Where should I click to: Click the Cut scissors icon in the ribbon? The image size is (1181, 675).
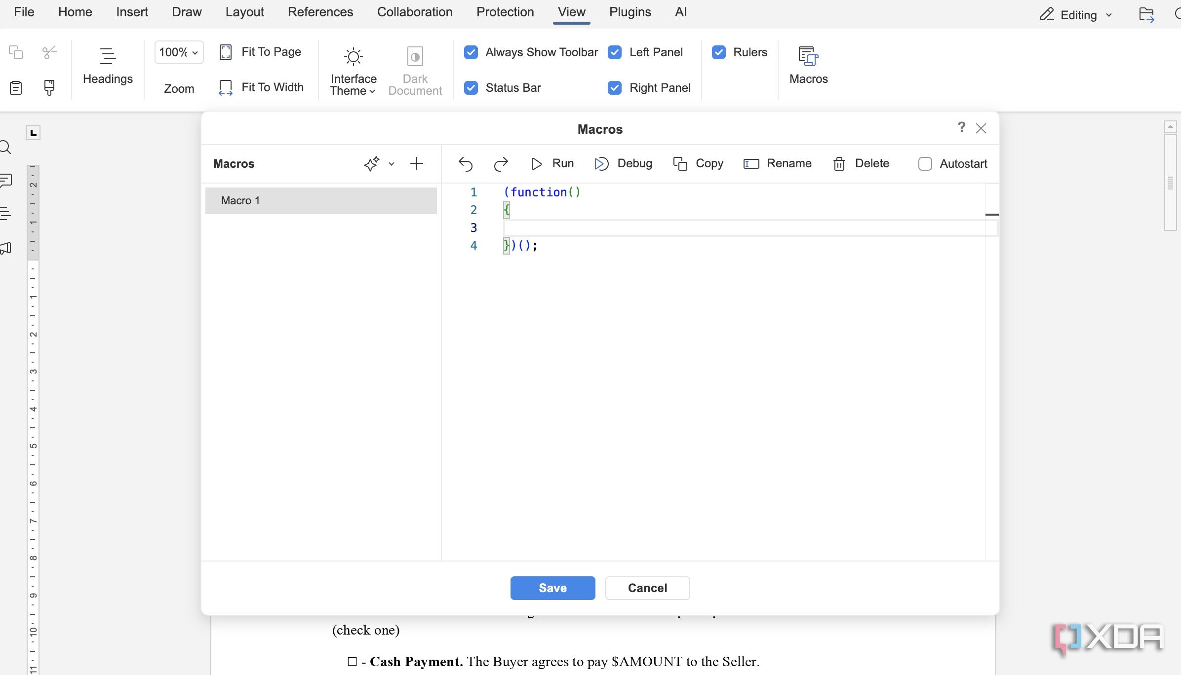pyautogui.click(x=49, y=52)
